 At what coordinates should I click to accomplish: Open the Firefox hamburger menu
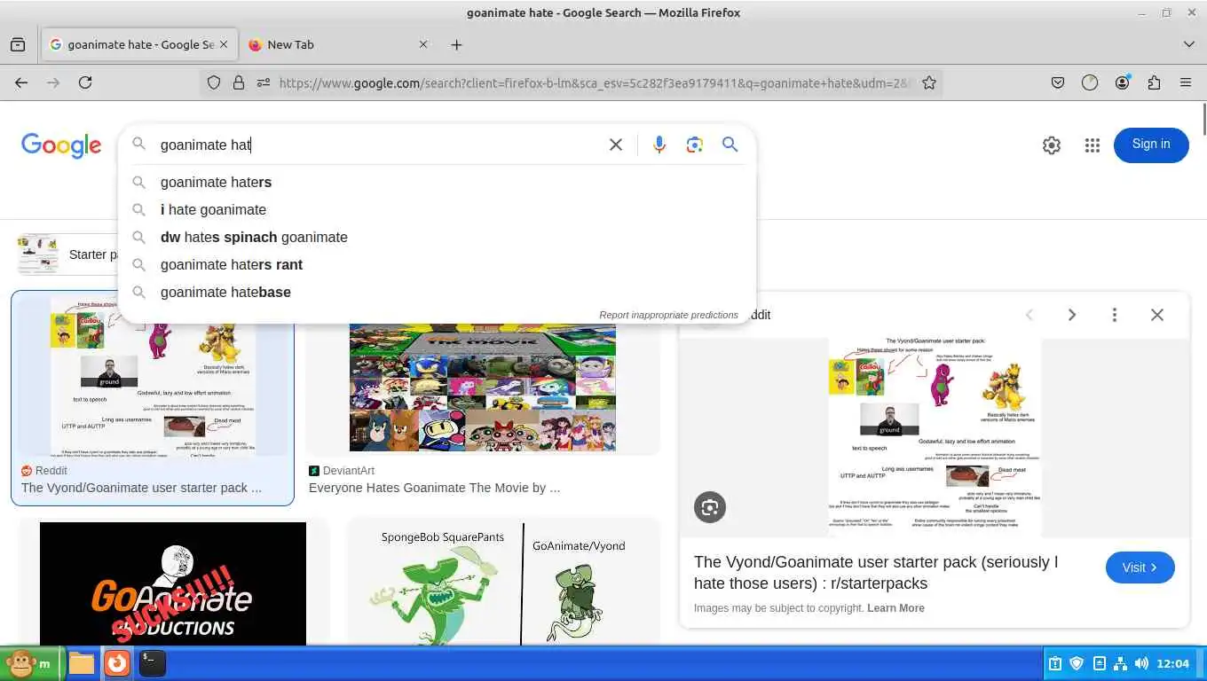coord(1186,82)
